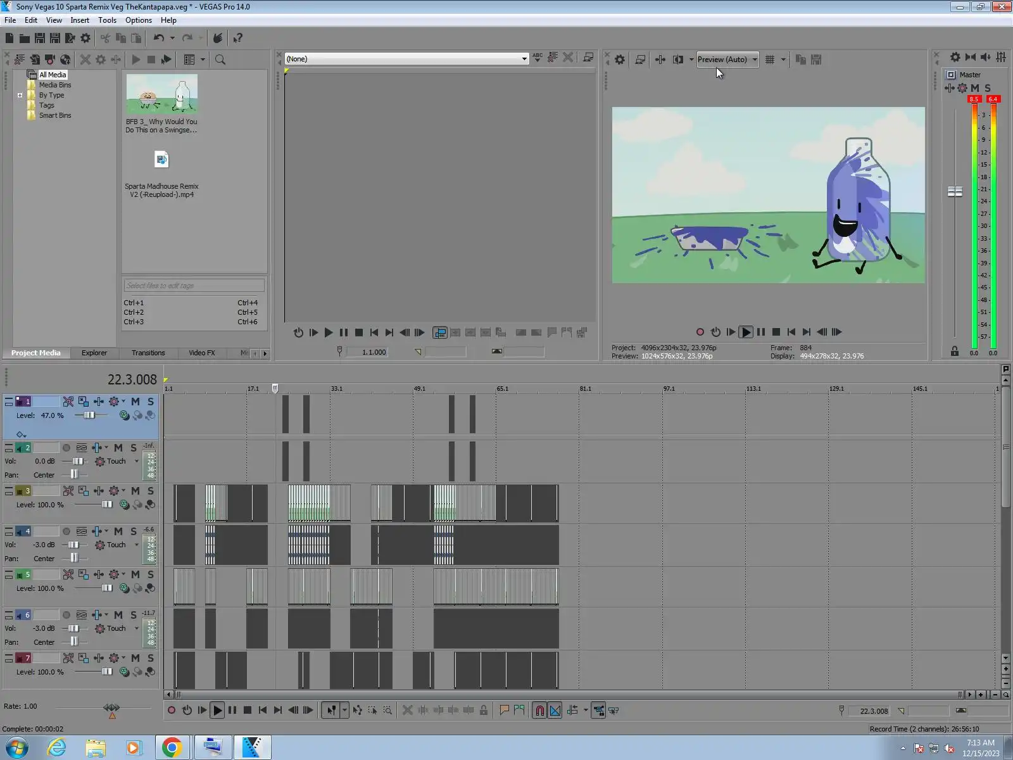The image size is (1013, 760).
Task: Insert a marker using the marker icon
Action: coord(505,711)
